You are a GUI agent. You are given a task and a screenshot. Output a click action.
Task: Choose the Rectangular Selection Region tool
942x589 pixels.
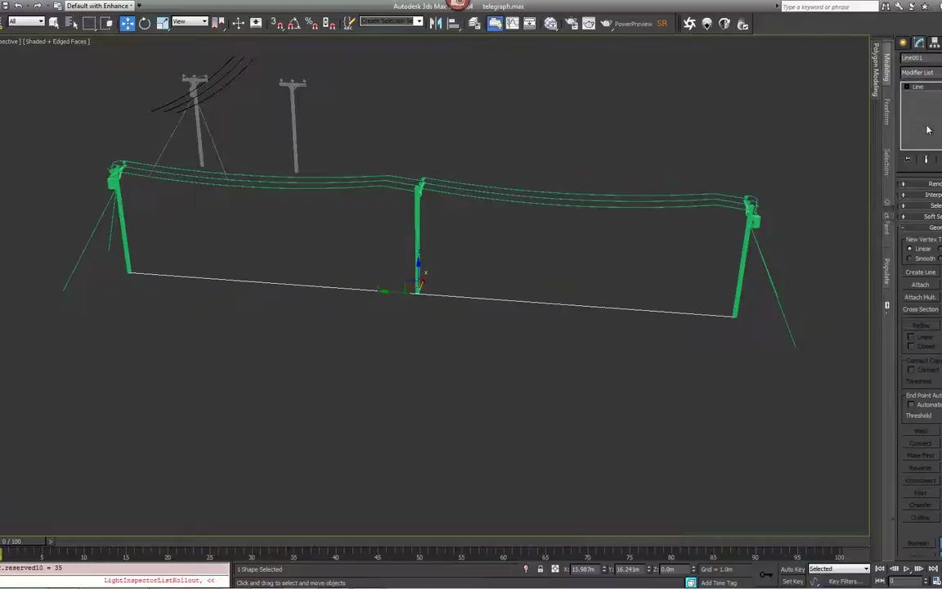pyautogui.click(x=89, y=23)
